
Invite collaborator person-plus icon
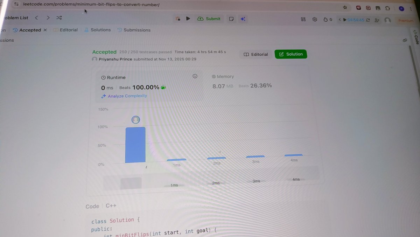377,20
